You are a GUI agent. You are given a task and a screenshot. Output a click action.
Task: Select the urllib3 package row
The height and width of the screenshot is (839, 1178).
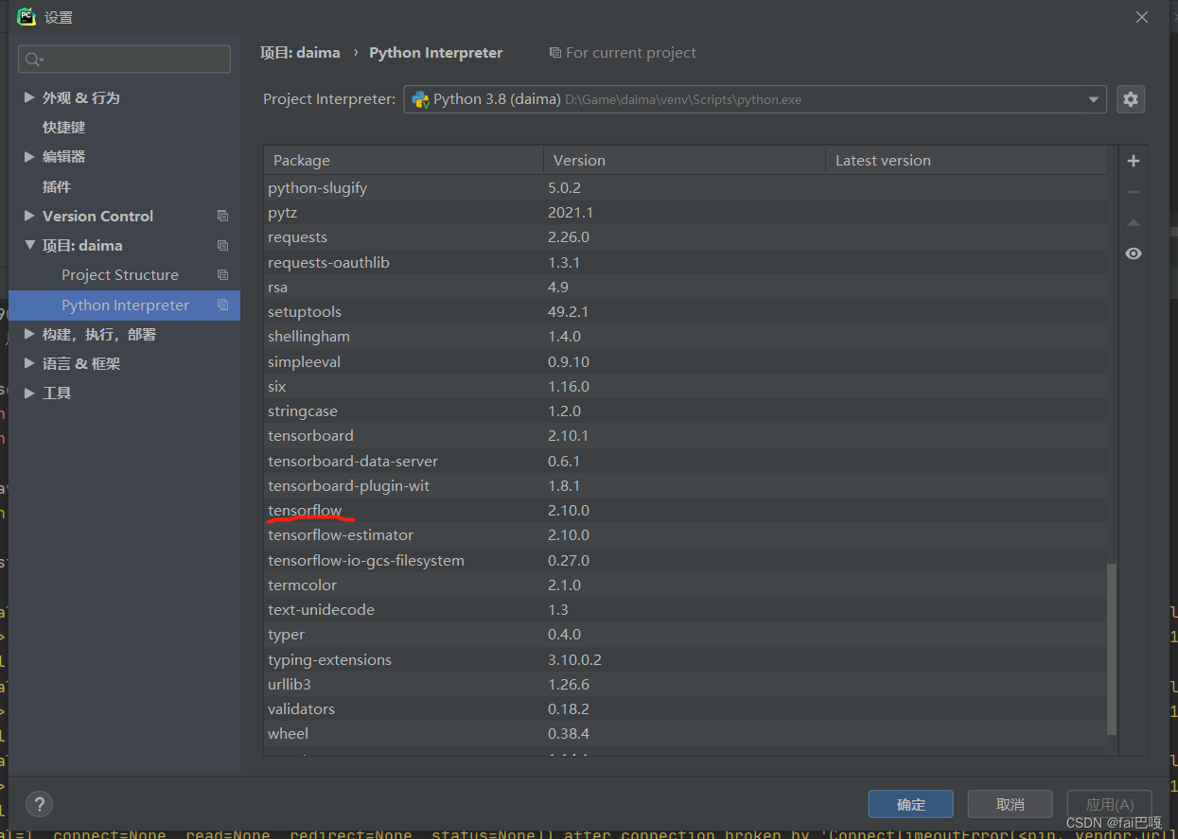(x=685, y=684)
